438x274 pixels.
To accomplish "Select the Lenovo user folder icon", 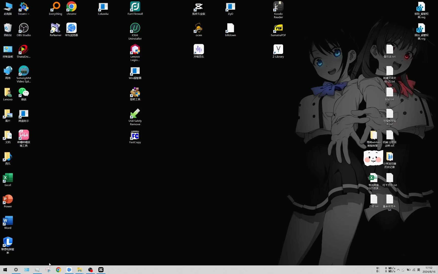I will click(8, 94).
